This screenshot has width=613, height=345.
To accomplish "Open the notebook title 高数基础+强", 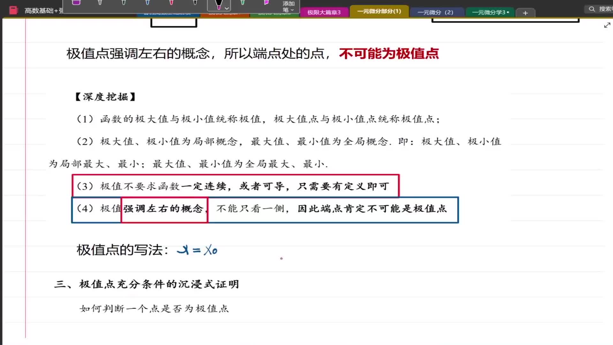I will [44, 11].
